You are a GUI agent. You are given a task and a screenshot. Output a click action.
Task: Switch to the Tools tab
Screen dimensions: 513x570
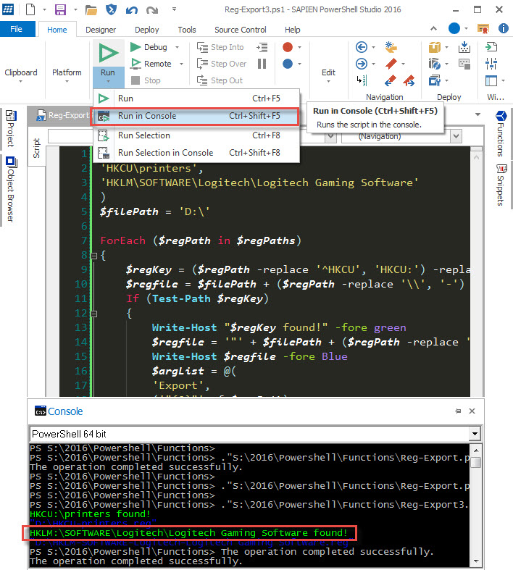click(x=187, y=30)
